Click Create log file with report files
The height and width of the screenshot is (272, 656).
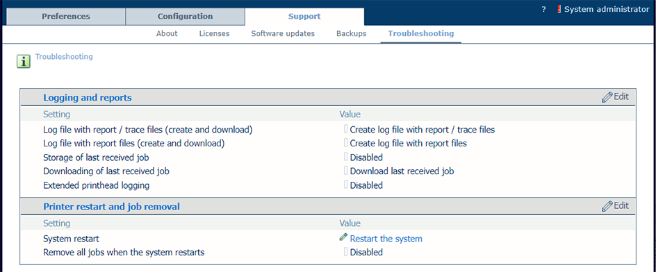[409, 144]
